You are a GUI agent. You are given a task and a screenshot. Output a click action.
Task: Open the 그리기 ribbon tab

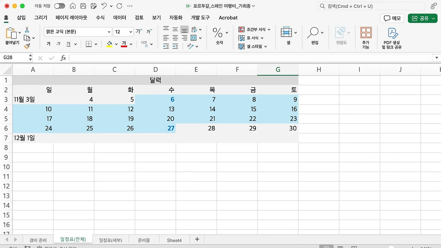tap(41, 18)
